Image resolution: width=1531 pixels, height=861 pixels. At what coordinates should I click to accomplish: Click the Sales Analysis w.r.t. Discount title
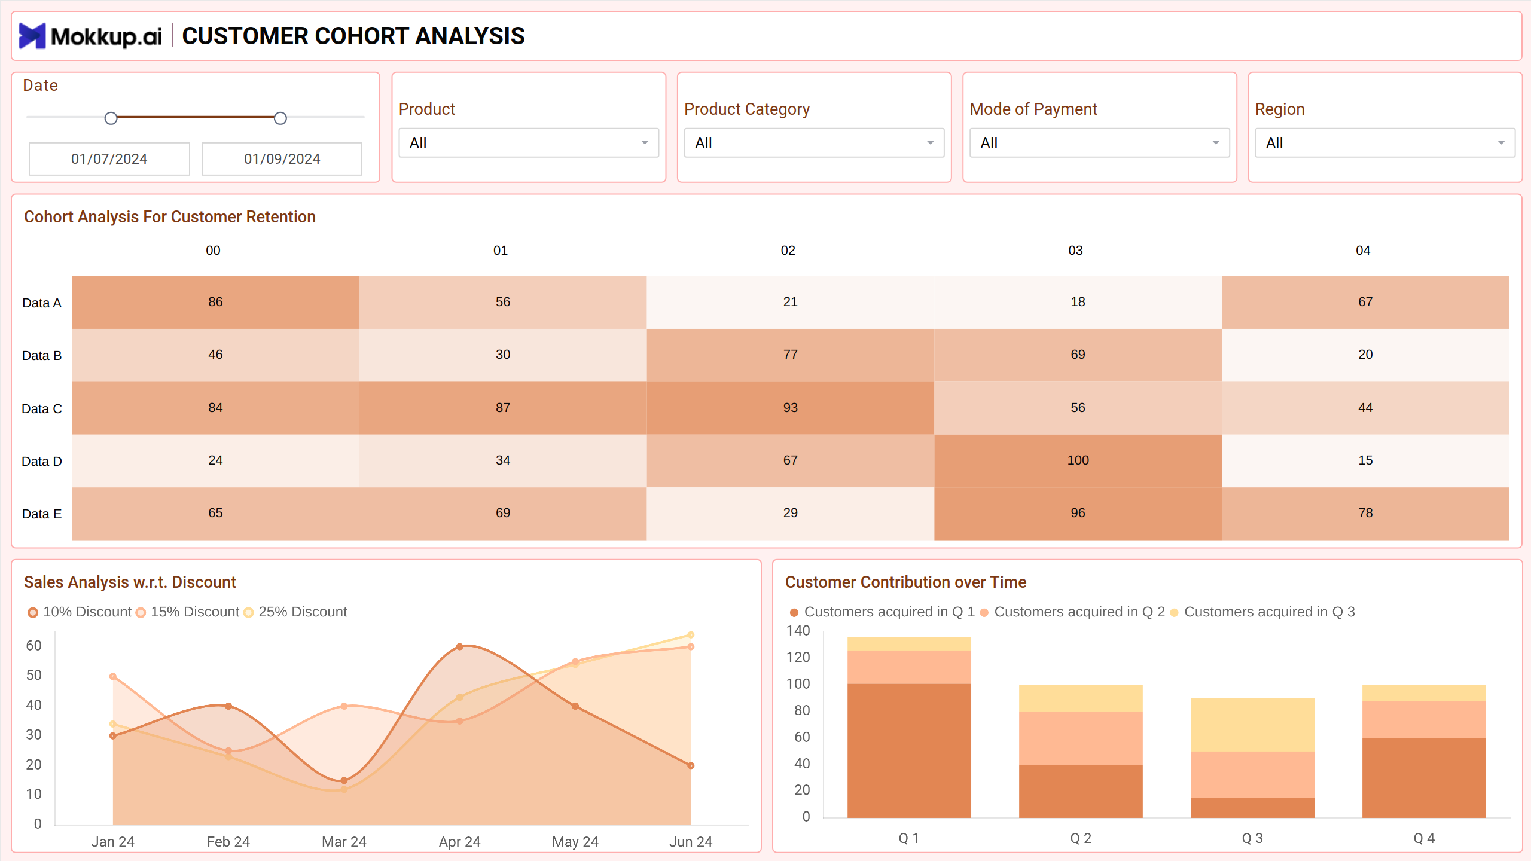click(x=130, y=582)
